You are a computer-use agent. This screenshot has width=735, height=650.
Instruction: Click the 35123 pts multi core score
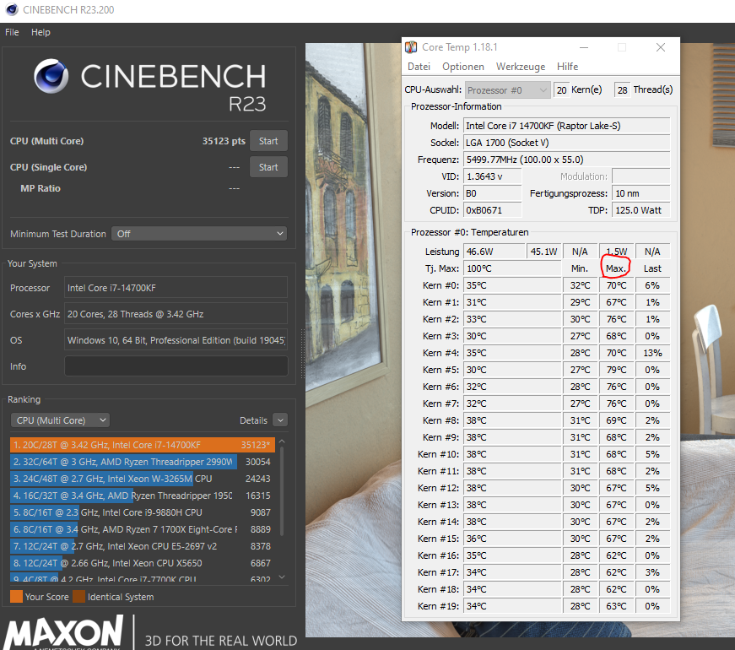pos(224,141)
